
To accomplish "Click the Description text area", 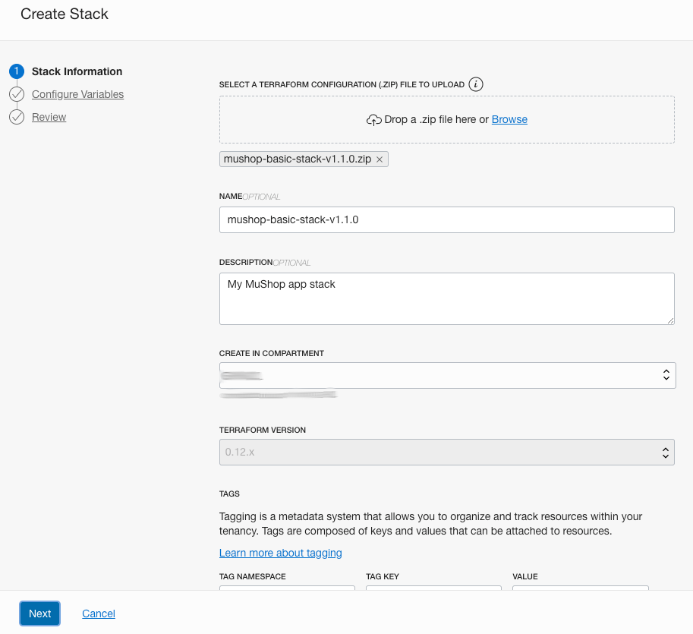I will click(446, 298).
